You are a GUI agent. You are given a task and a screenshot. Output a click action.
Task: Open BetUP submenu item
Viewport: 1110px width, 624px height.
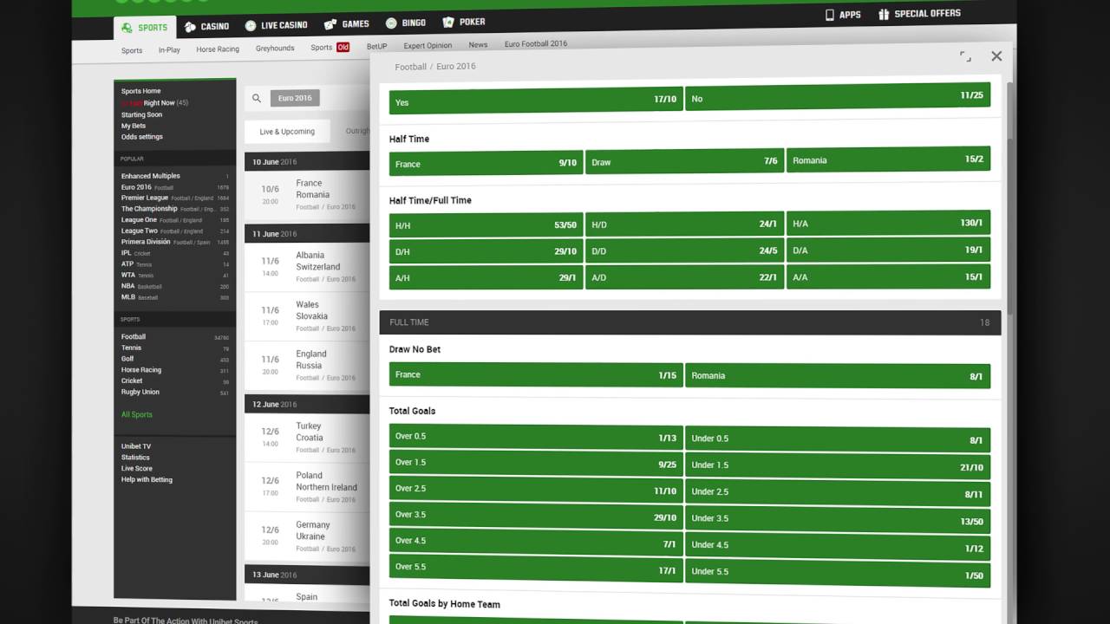376,46
